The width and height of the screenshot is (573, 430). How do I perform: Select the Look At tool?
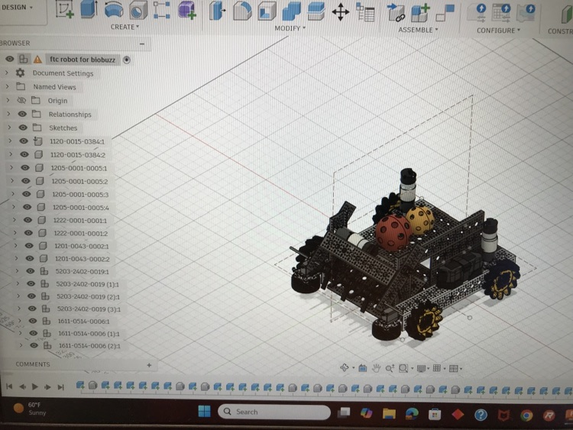362,368
